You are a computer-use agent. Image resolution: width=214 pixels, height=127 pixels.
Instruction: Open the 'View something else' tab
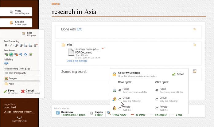pos(19,12)
